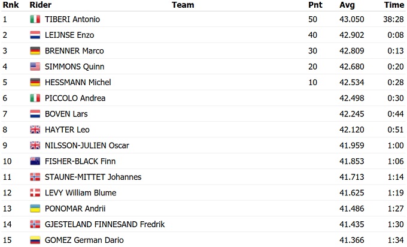Sort by the Pnt column header
Image resolution: width=407 pixels, height=247 pixels.
315,5
